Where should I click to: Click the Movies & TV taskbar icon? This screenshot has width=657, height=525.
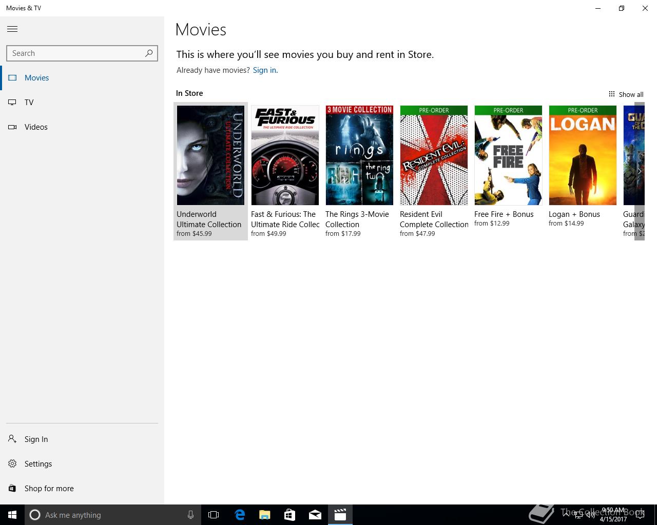tap(340, 515)
